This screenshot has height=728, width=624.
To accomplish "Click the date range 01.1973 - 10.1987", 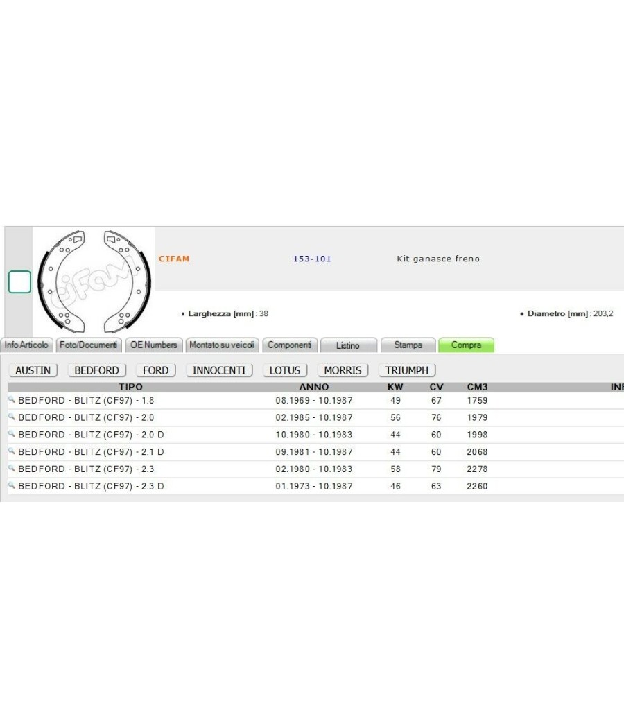I will (314, 486).
